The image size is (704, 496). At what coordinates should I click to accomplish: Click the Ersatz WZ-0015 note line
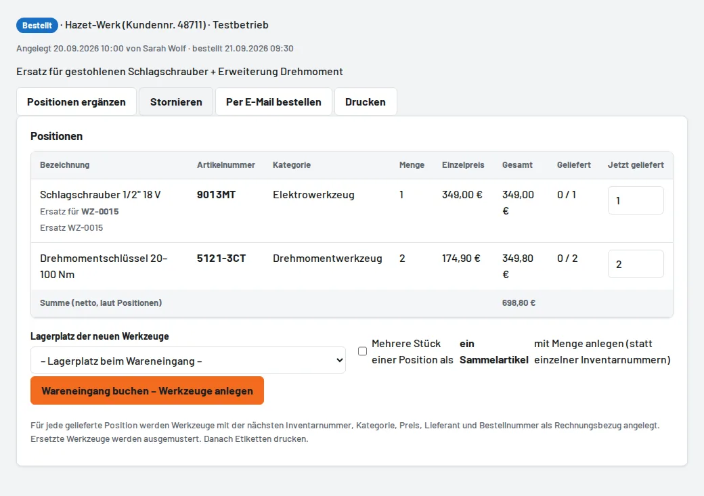coord(71,227)
